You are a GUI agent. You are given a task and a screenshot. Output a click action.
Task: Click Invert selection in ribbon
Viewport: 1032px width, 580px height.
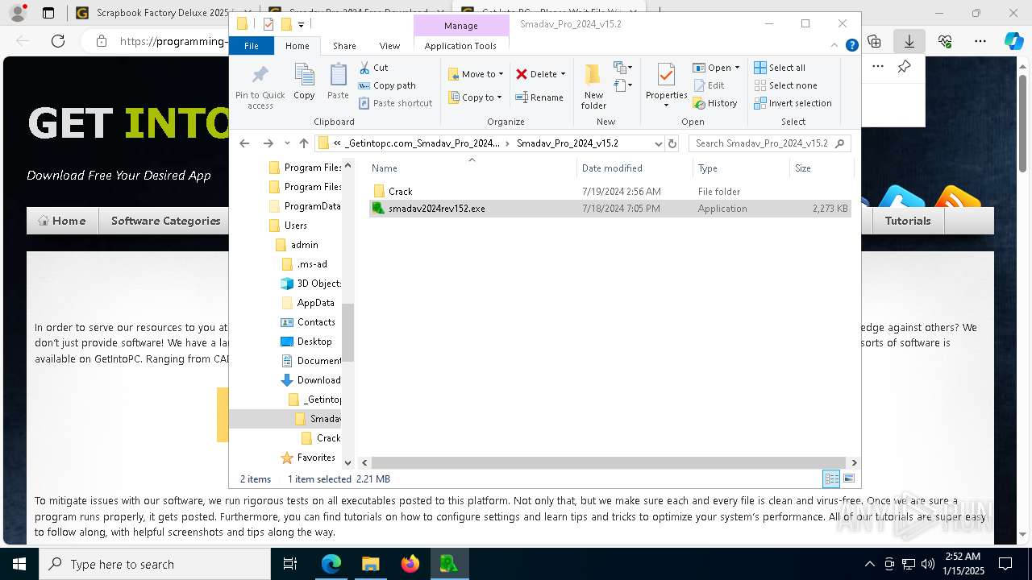(793, 103)
